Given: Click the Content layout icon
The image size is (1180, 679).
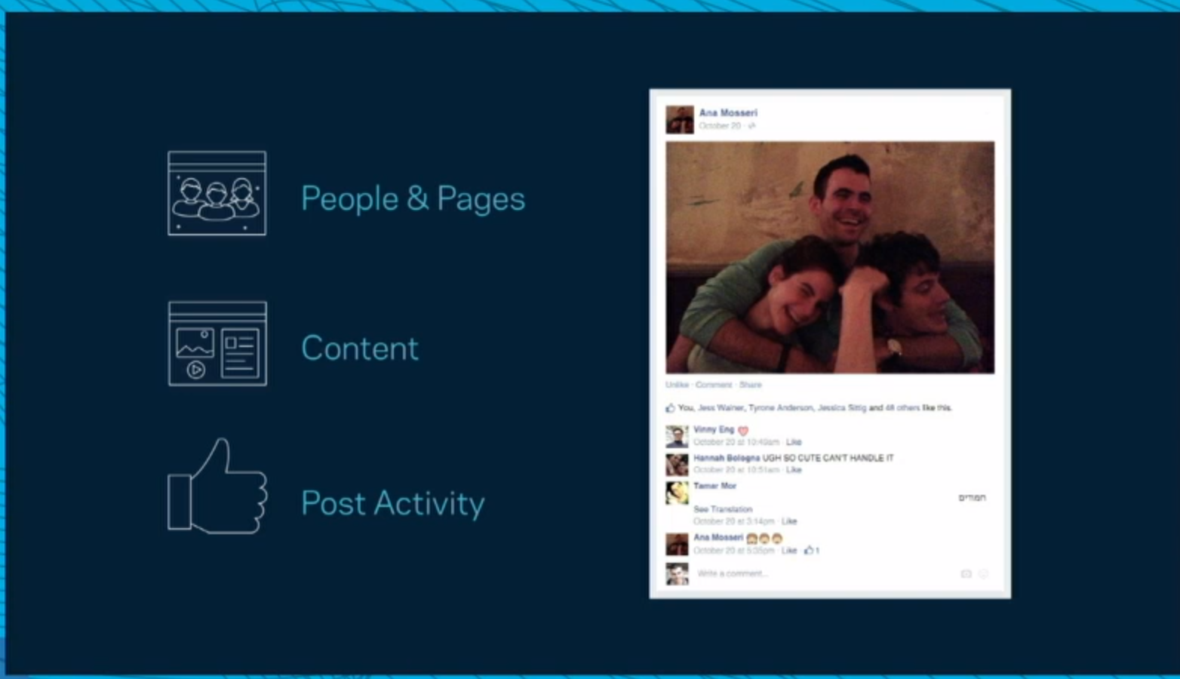Looking at the screenshot, I should click(x=217, y=344).
